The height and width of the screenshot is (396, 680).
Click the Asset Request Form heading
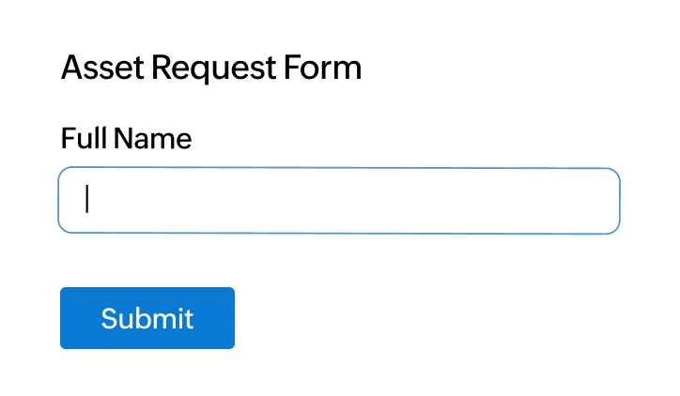tap(210, 69)
